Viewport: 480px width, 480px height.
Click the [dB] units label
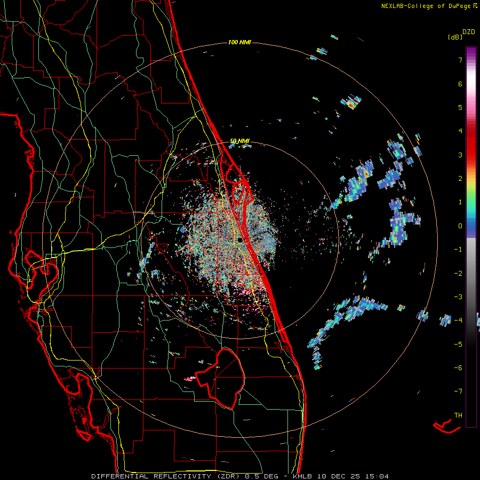pyautogui.click(x=455, y=37)
